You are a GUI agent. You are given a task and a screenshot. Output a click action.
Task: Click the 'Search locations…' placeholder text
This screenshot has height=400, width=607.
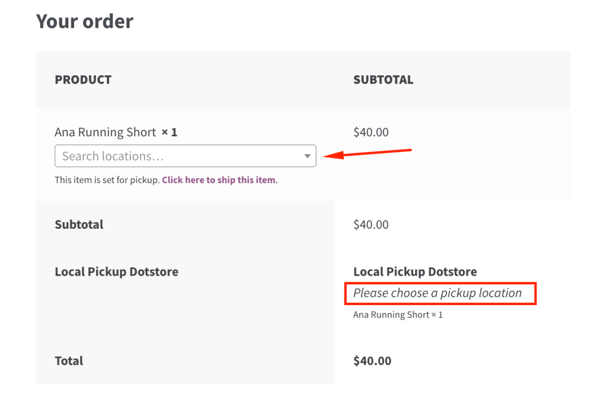click(x=113, y=156)
